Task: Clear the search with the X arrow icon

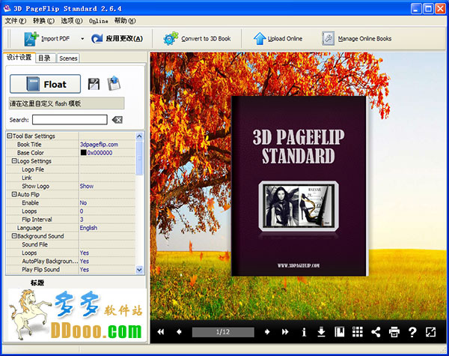Action: point(117,120)
